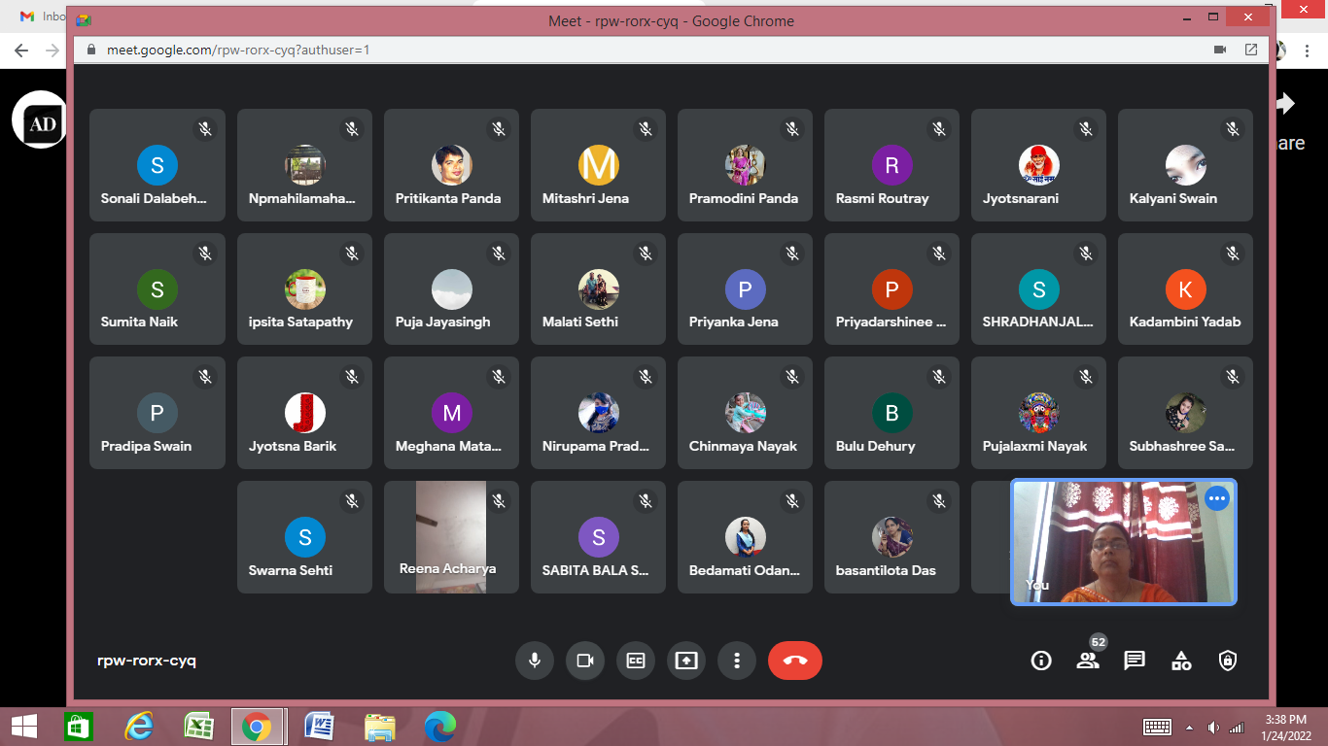Click your own video self-view tile
Image resolution: width=1328 pixels, height=746 pixels.
pos(1124,542)
